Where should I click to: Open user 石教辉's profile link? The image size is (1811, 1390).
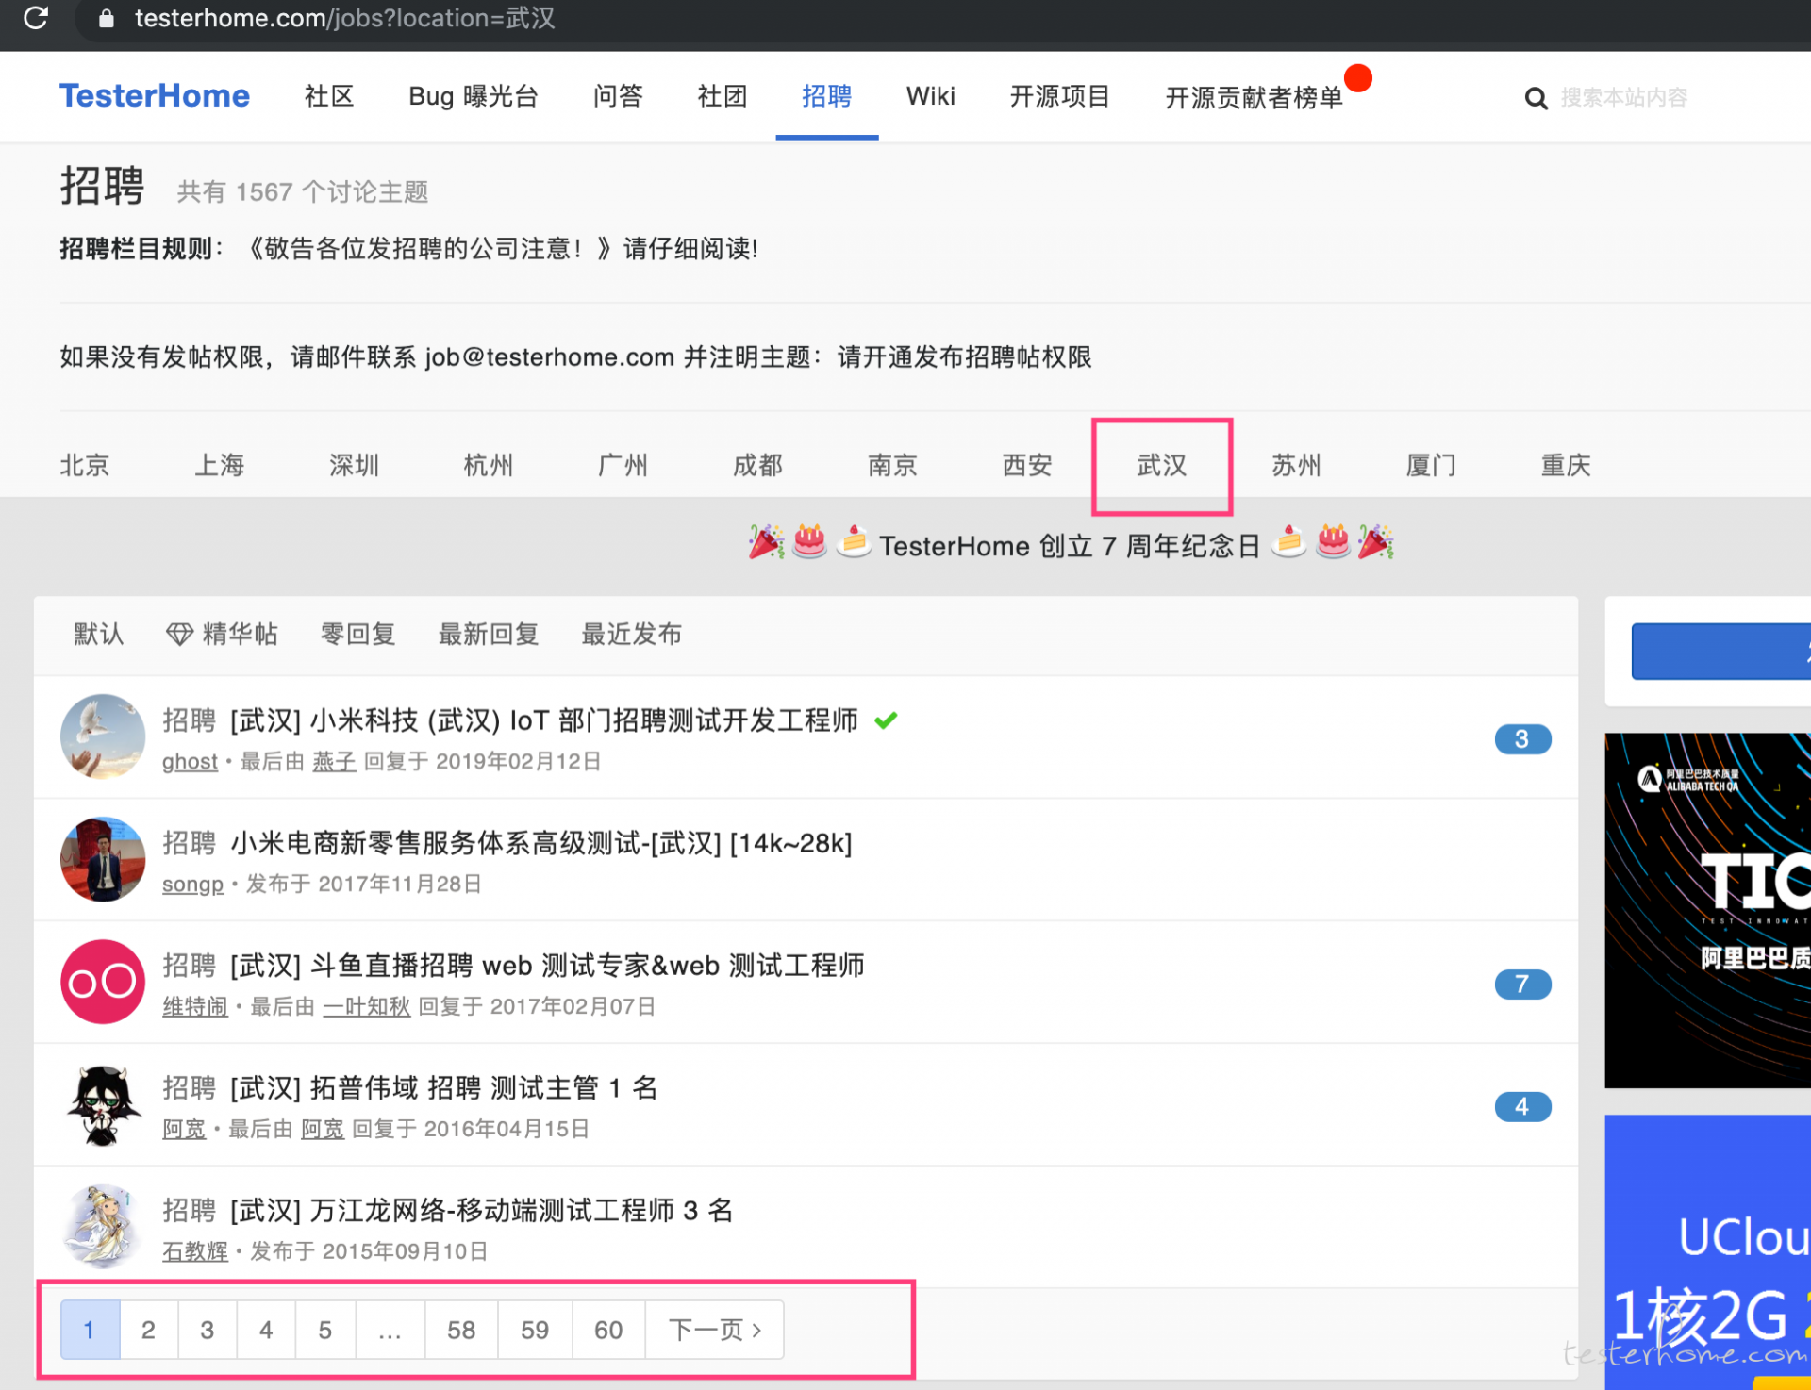coord(195,1251)
